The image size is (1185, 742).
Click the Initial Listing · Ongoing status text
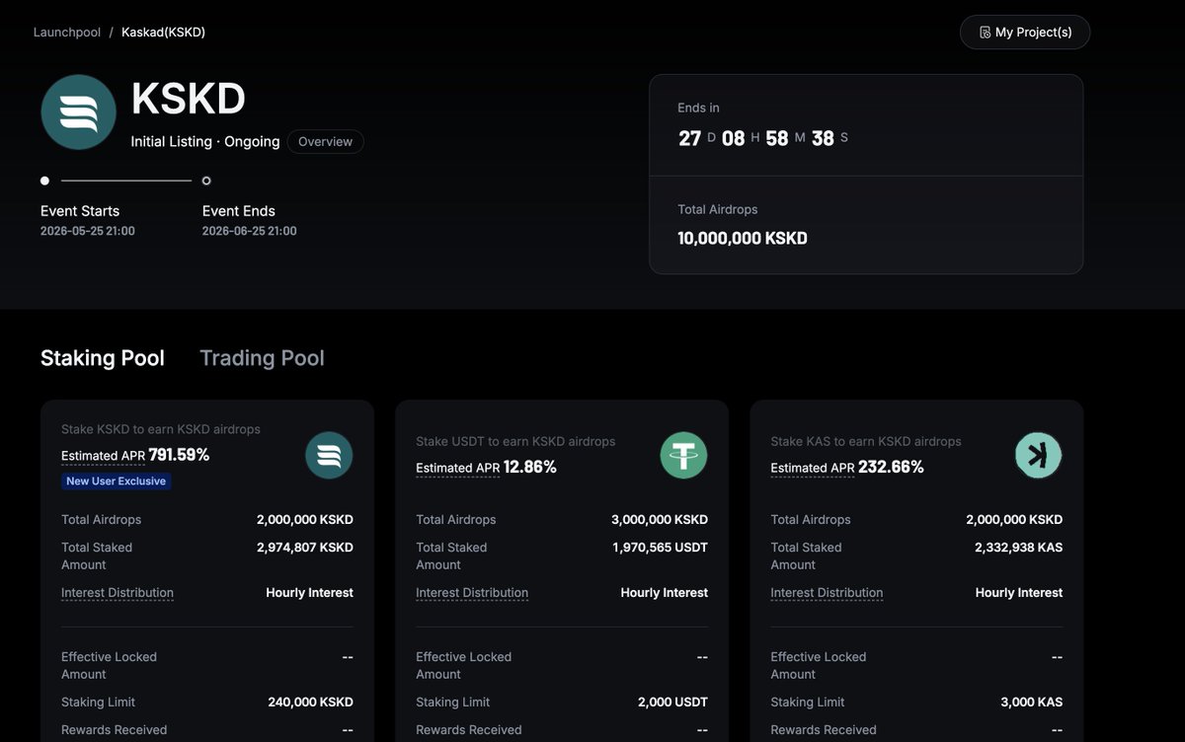pos(205,141)
